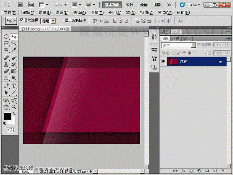Select the Lasso tool

6,43
